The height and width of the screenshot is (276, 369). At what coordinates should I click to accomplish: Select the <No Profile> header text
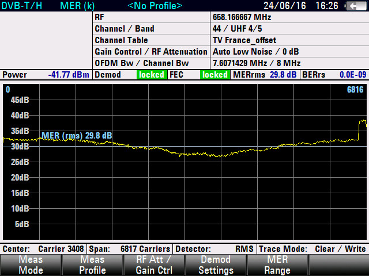155,6
